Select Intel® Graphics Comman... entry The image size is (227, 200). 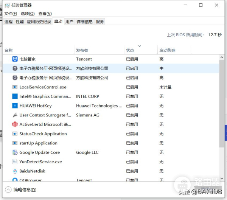point(45,96)
